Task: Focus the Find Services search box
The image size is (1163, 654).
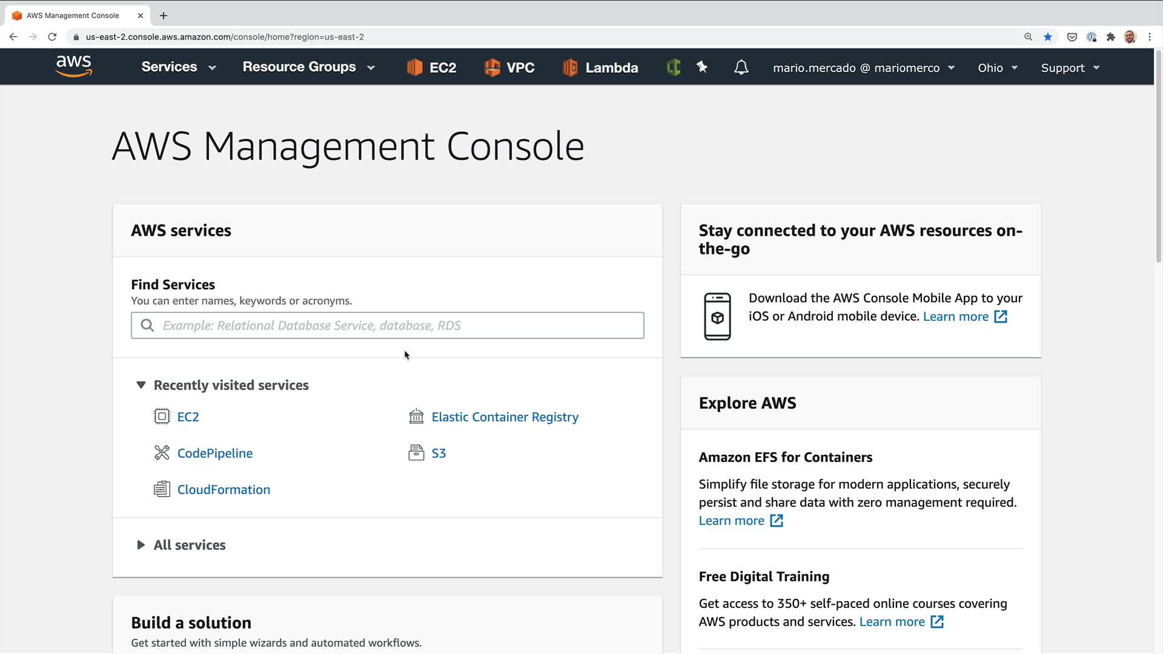Action: tap(388, 325)
